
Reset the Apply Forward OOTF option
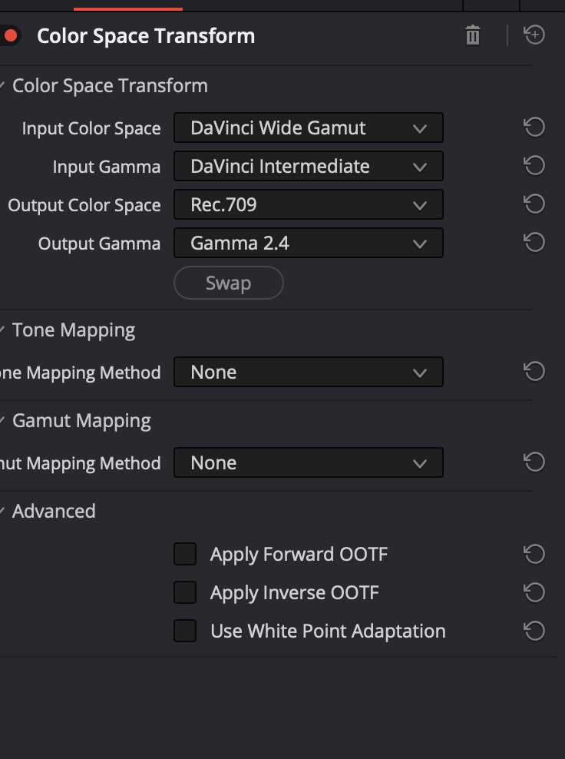pos(534,554)
